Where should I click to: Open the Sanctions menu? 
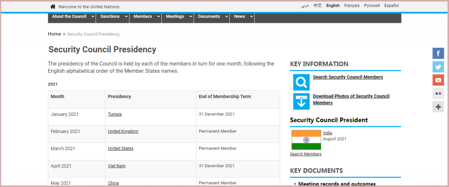110,16
